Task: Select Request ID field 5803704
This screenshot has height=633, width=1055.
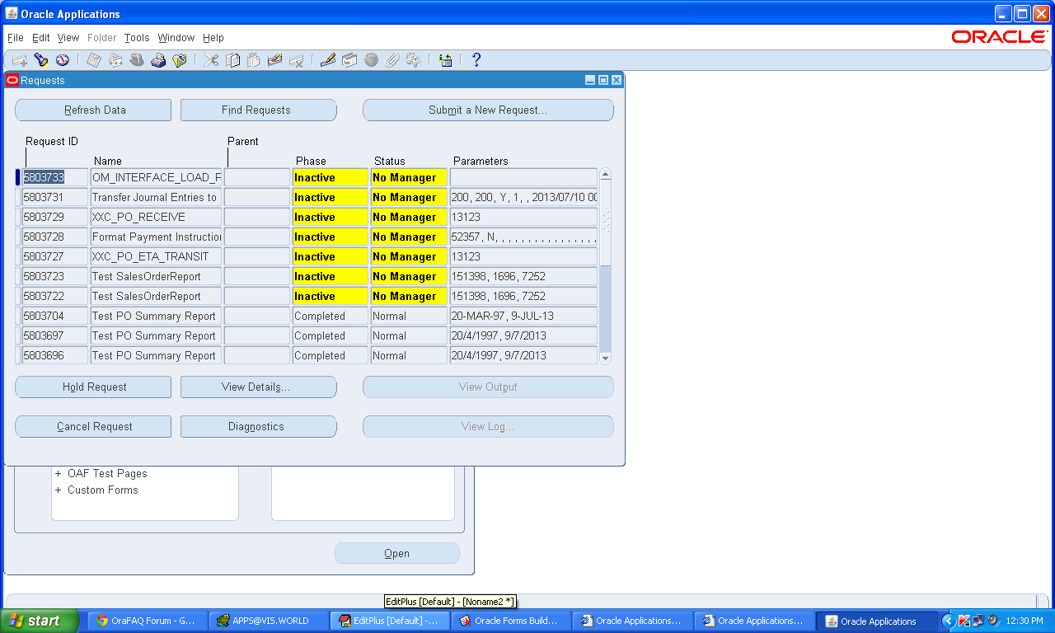Action: 55,316
